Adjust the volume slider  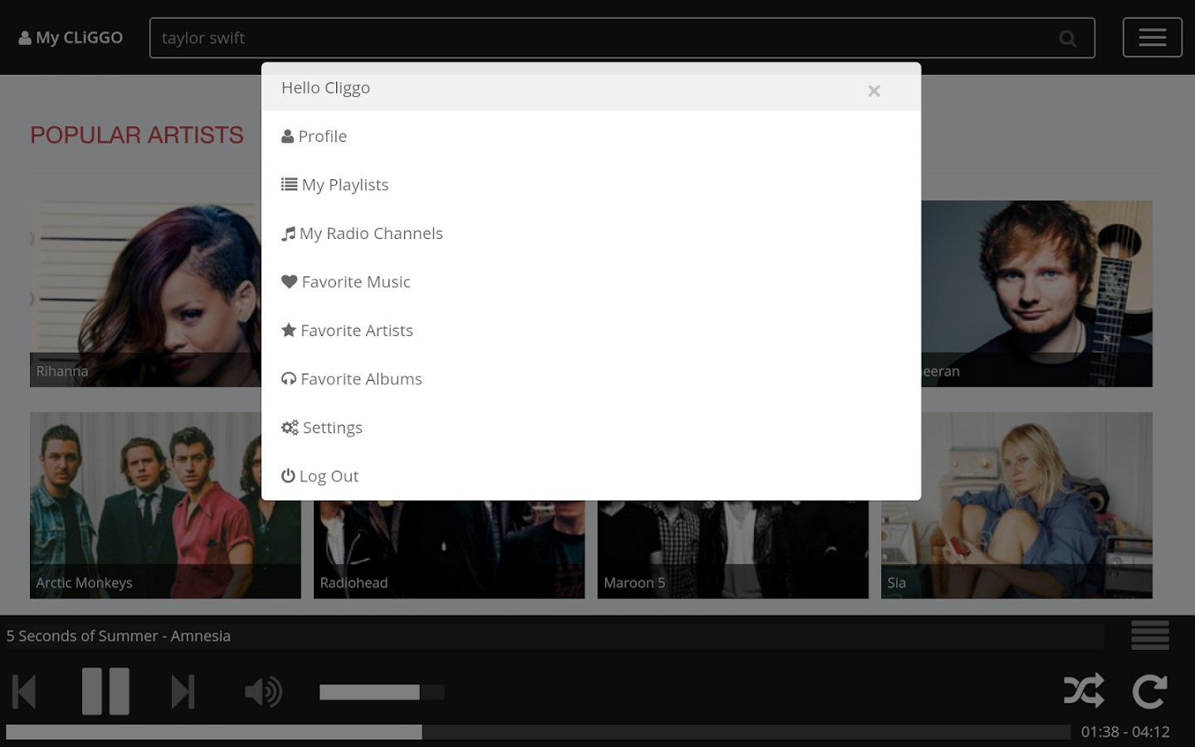pyautogui.click(x=382, y=691)
